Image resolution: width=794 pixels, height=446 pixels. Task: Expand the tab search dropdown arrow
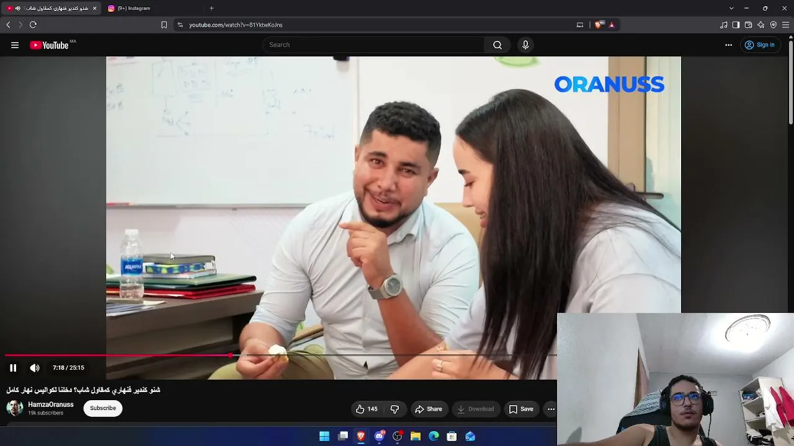click(731, 8)
